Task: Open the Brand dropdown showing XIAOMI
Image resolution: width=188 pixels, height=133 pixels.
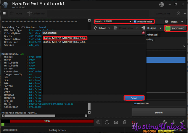Action: (113, 22)
